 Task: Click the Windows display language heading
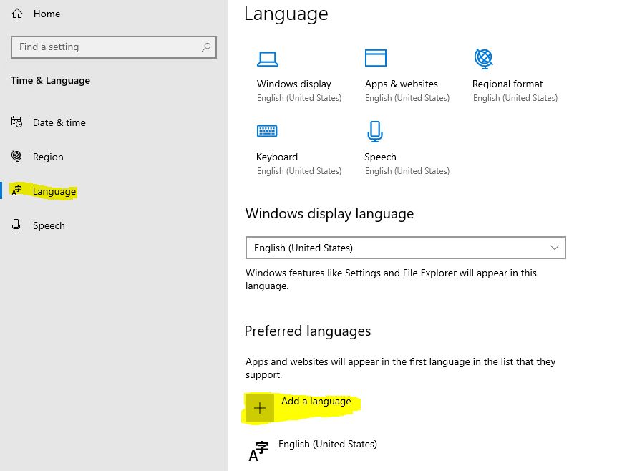330,214
